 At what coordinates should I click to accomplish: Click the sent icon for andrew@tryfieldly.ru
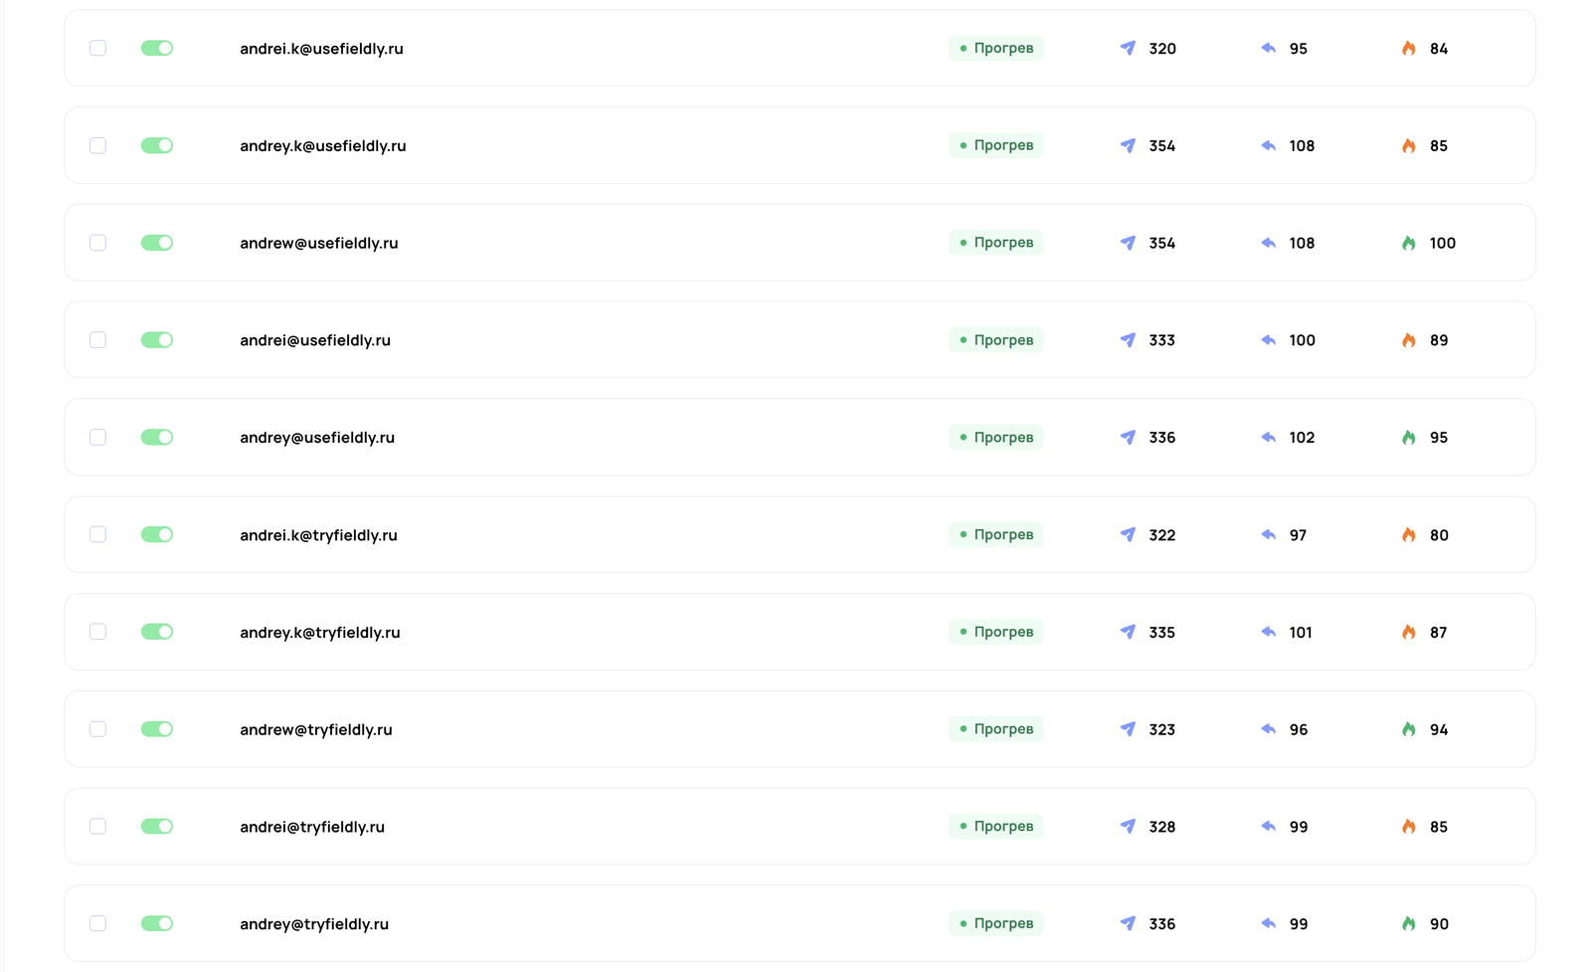click(1128, 729)
